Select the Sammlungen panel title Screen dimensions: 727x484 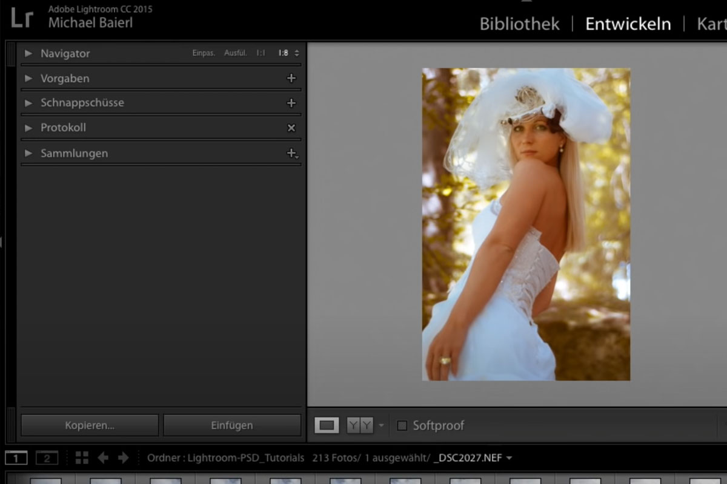click(x=74, y=154)
